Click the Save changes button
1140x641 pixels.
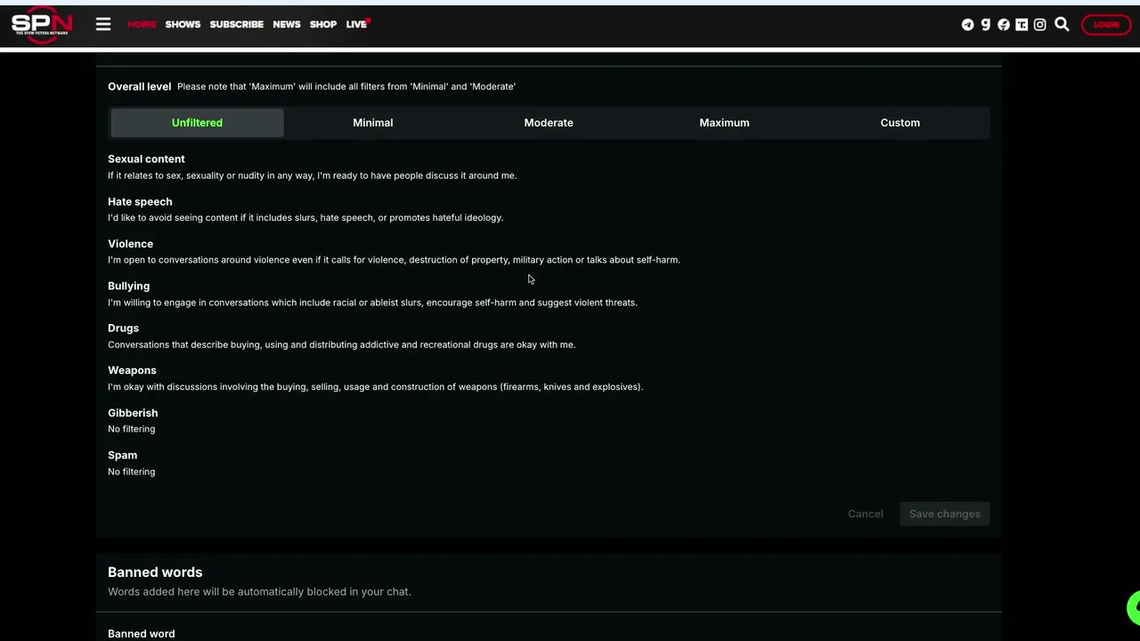pyautogui.click(x=944, y=514)
